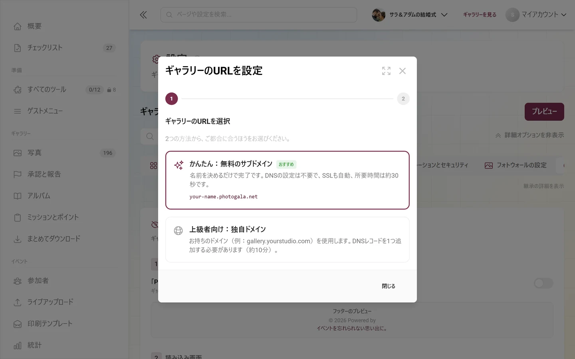
Task: Click the 承認と報告 flag icon
Action: click(18, 174)
